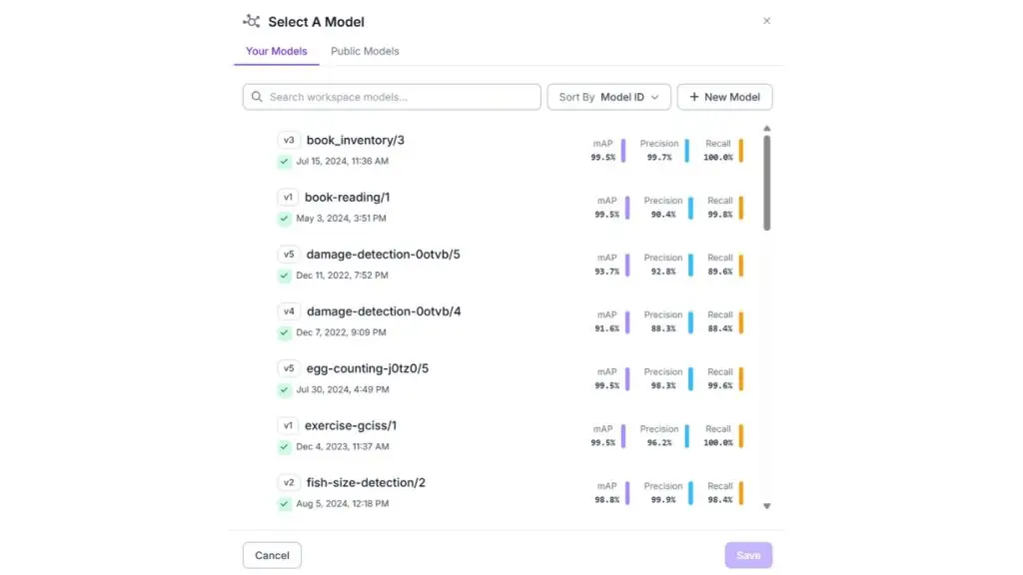Click the purple mAP bar of book_inventory/3
Screen dimensions: 1023x575
pyautogui.click(x=623, y=151)
